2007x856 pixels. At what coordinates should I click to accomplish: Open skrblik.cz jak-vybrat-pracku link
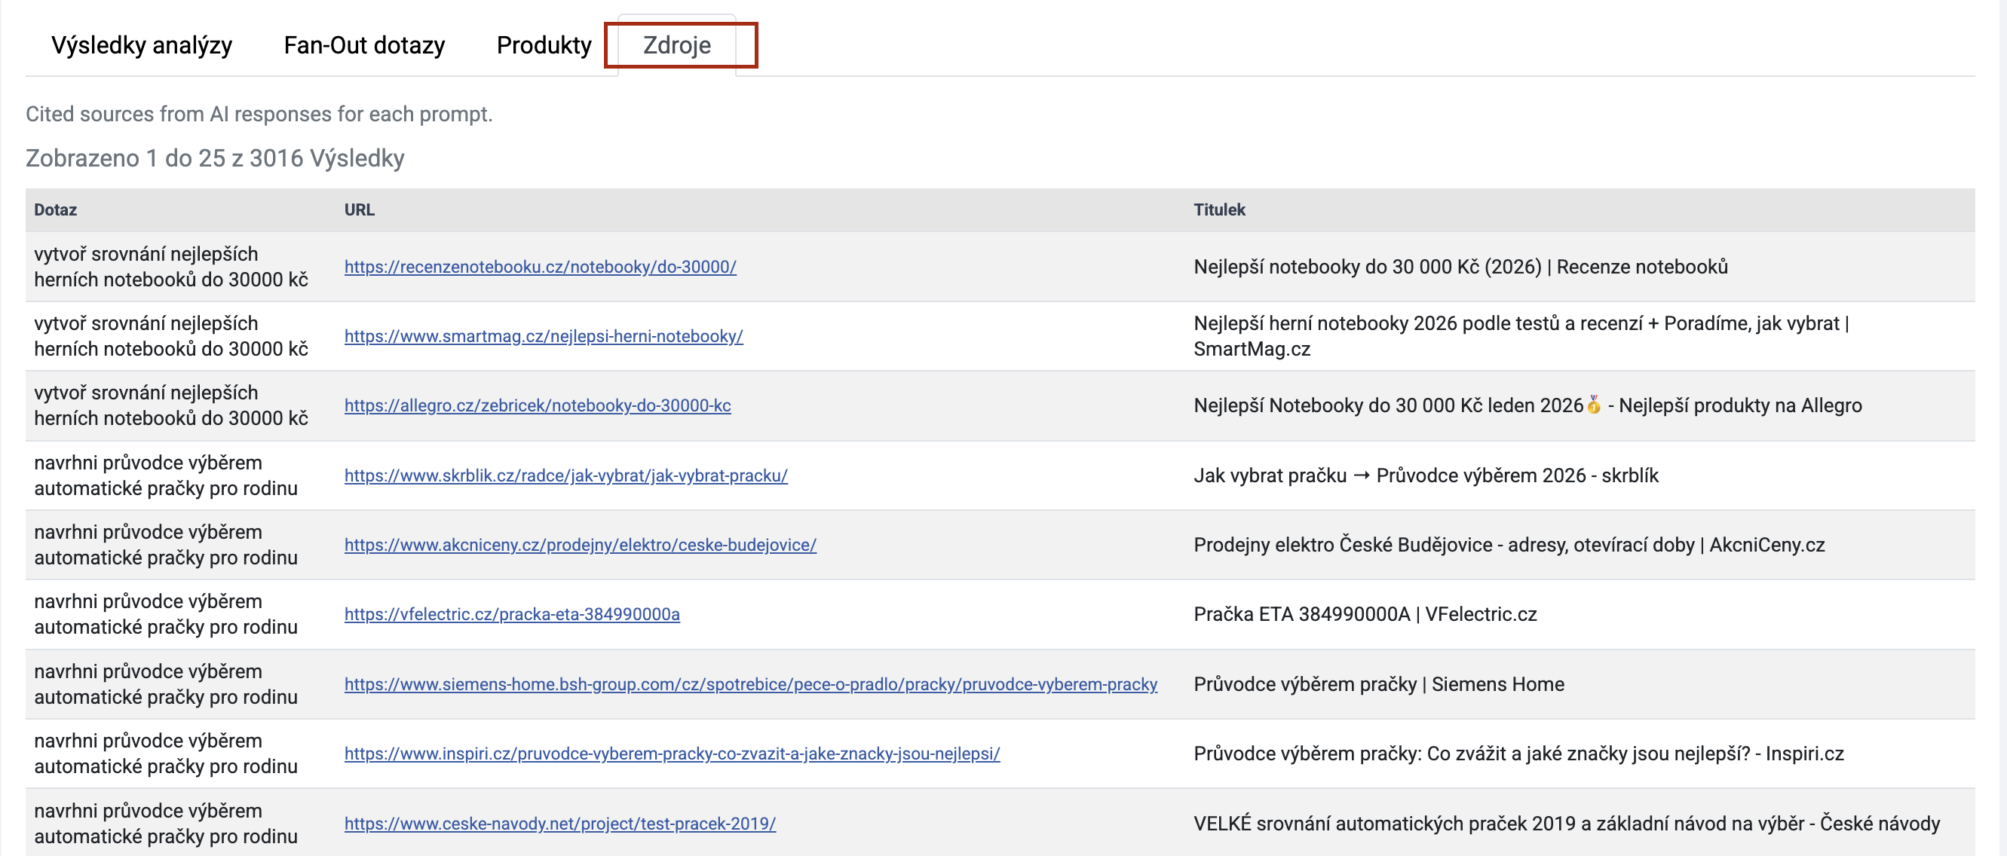565,476
